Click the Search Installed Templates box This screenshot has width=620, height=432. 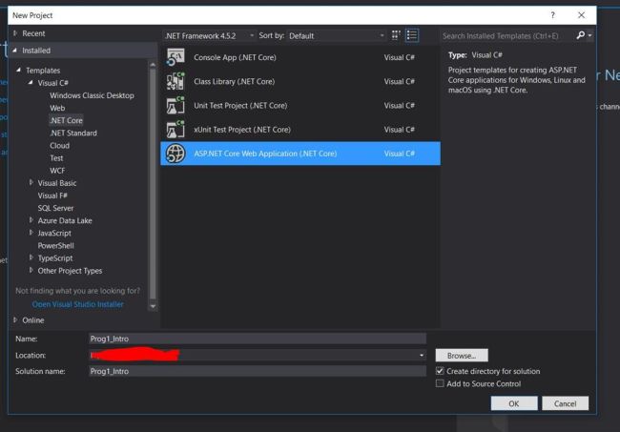click(507, 36)
